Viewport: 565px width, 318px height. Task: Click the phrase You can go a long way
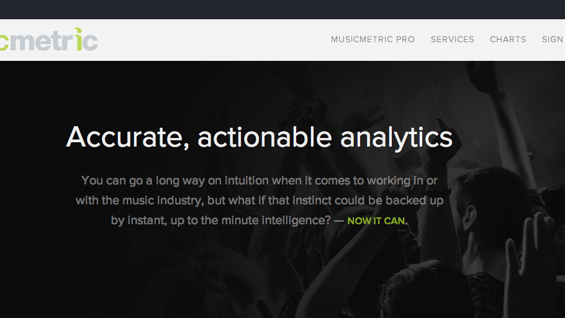tap(133, 181)
